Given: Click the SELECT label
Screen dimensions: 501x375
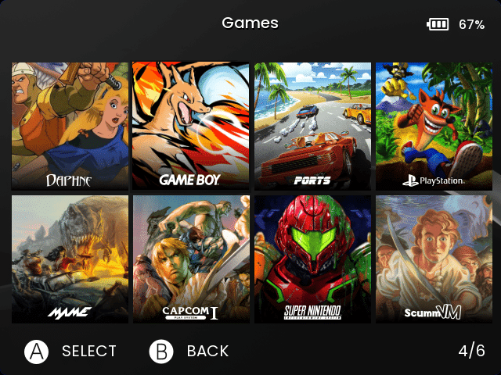Looking at the screenshot, I should click(89, 352).
